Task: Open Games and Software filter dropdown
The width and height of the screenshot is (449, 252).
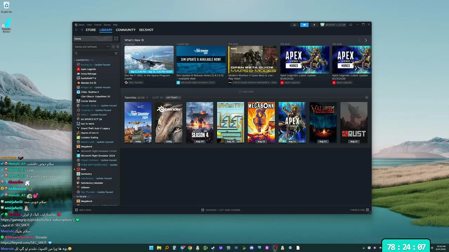Action: tap(92, 47)
